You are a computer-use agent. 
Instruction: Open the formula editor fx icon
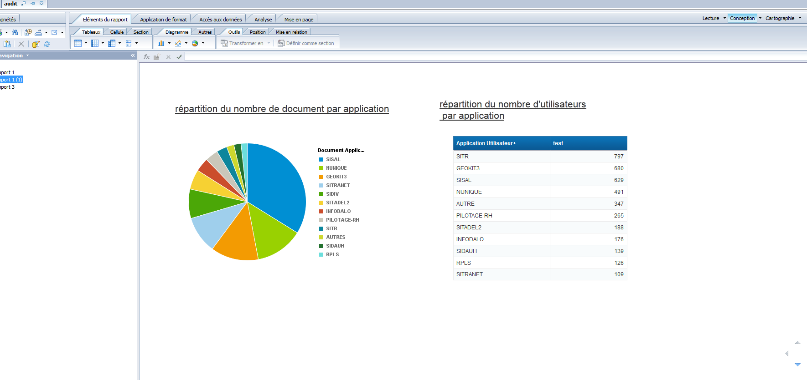pyautogui.click(x=146, y=57)
